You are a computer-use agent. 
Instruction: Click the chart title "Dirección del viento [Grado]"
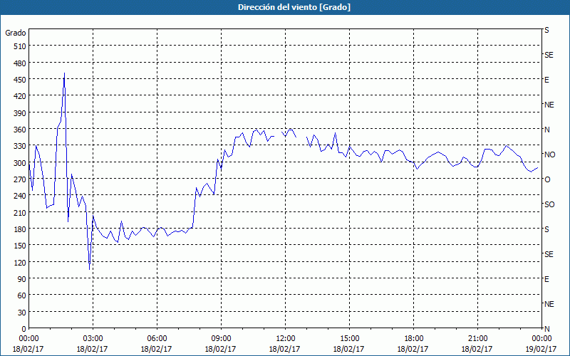294,7
